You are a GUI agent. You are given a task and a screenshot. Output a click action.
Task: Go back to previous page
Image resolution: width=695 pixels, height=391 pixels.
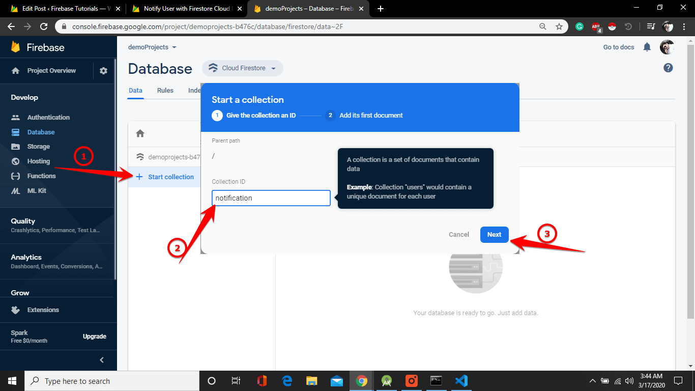11,26
